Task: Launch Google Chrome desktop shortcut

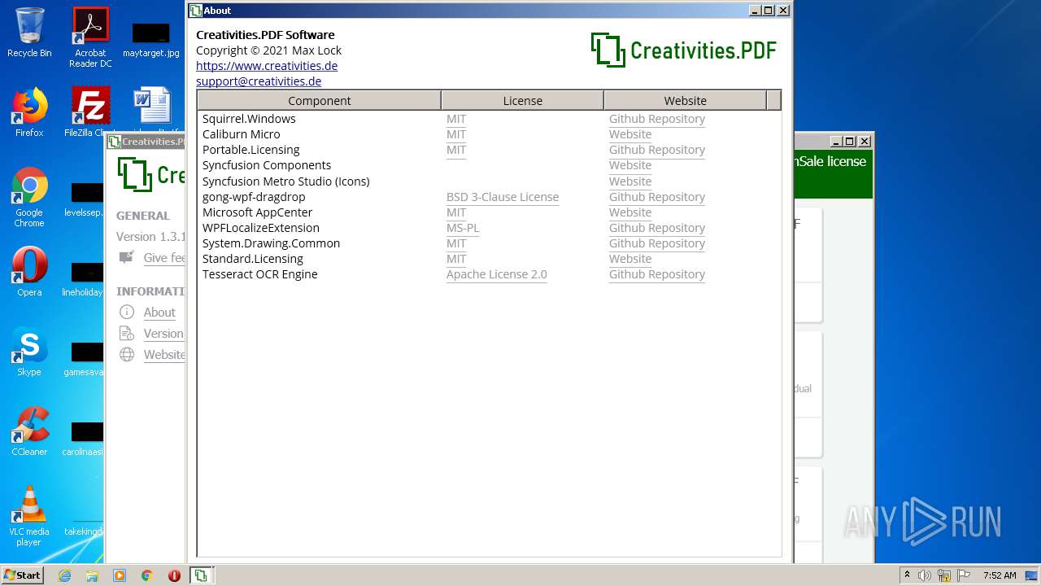Action: (x=29, y=197)
